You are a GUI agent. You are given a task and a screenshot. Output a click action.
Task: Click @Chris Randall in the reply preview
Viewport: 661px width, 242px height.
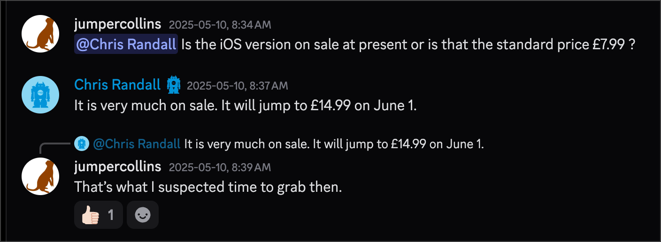click(137, 144)
